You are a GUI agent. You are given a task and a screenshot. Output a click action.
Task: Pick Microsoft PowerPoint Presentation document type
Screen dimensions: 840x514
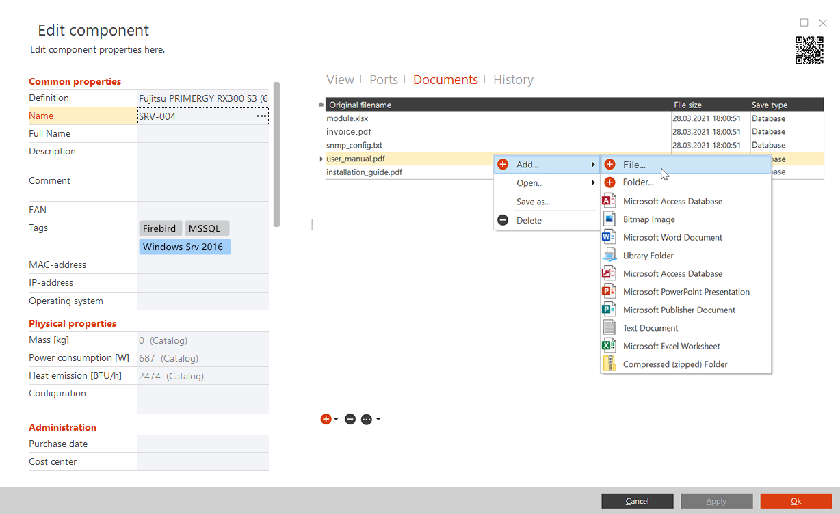[686, 291]
